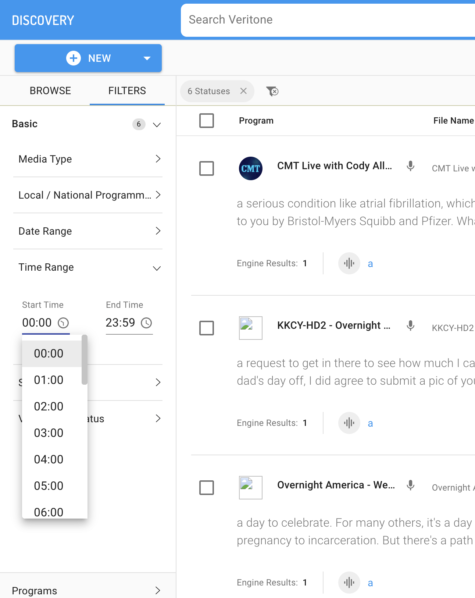Toggle the select-all checkbox in table header
The height and width of the screenshot is (598, 475).
point(207,121)
